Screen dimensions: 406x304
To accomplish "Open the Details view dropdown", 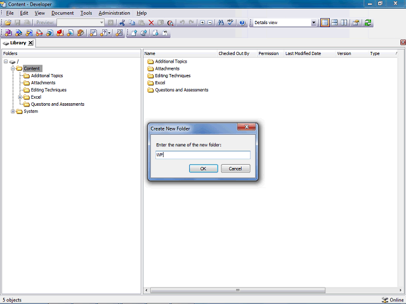I will tap(313, 23).
